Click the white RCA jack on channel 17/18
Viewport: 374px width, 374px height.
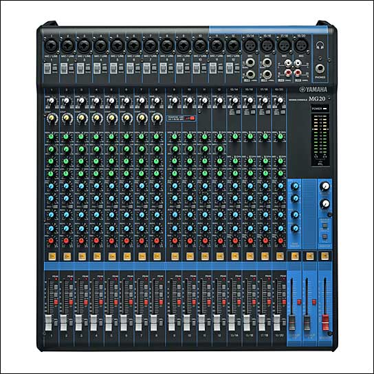tap(288, 63)
